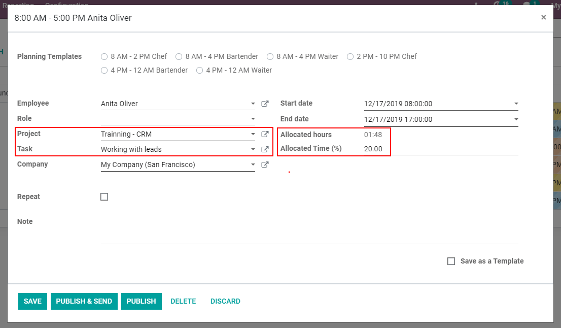Image resolution: width=561 pixels, height=328 pixels.
Task: Click the SAVE button
Action: click(32, 301)
